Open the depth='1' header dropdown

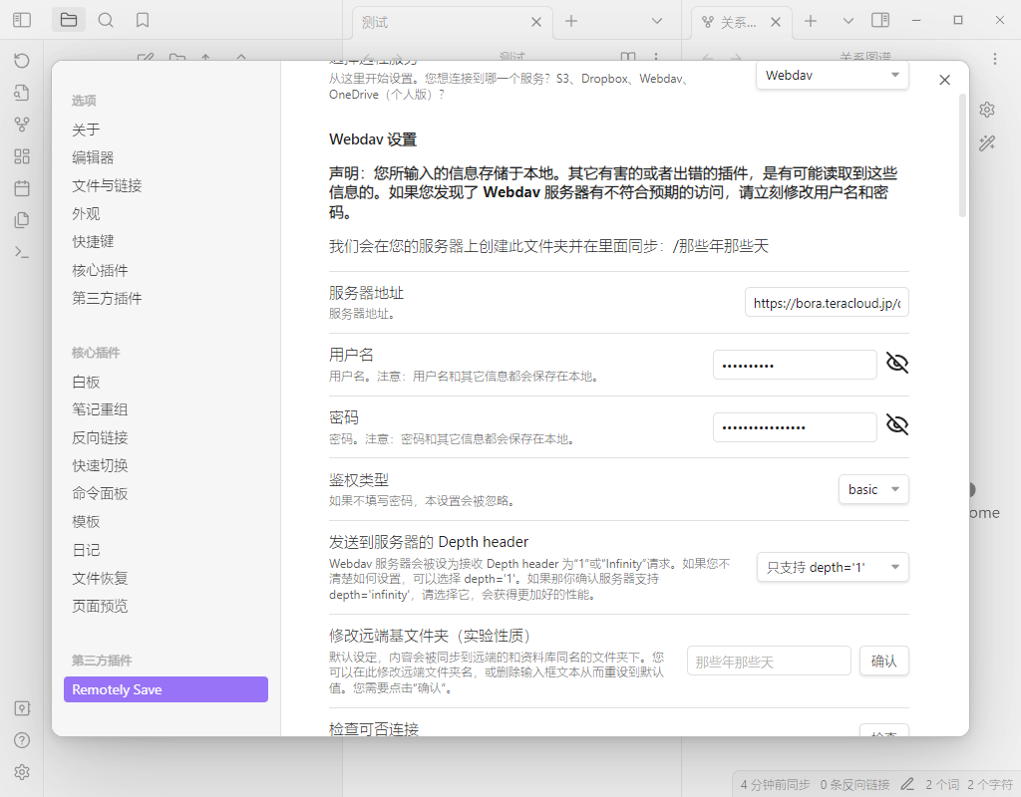point(833,567)
